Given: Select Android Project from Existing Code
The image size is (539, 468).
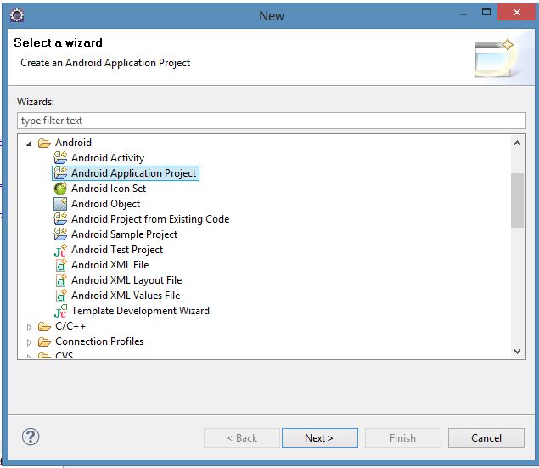Looking at the screenshot, I should click(x=149, y=219).
